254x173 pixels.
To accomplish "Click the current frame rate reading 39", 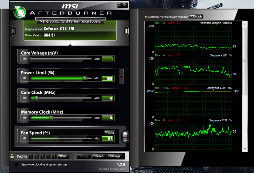I will (x=234, y=46).
